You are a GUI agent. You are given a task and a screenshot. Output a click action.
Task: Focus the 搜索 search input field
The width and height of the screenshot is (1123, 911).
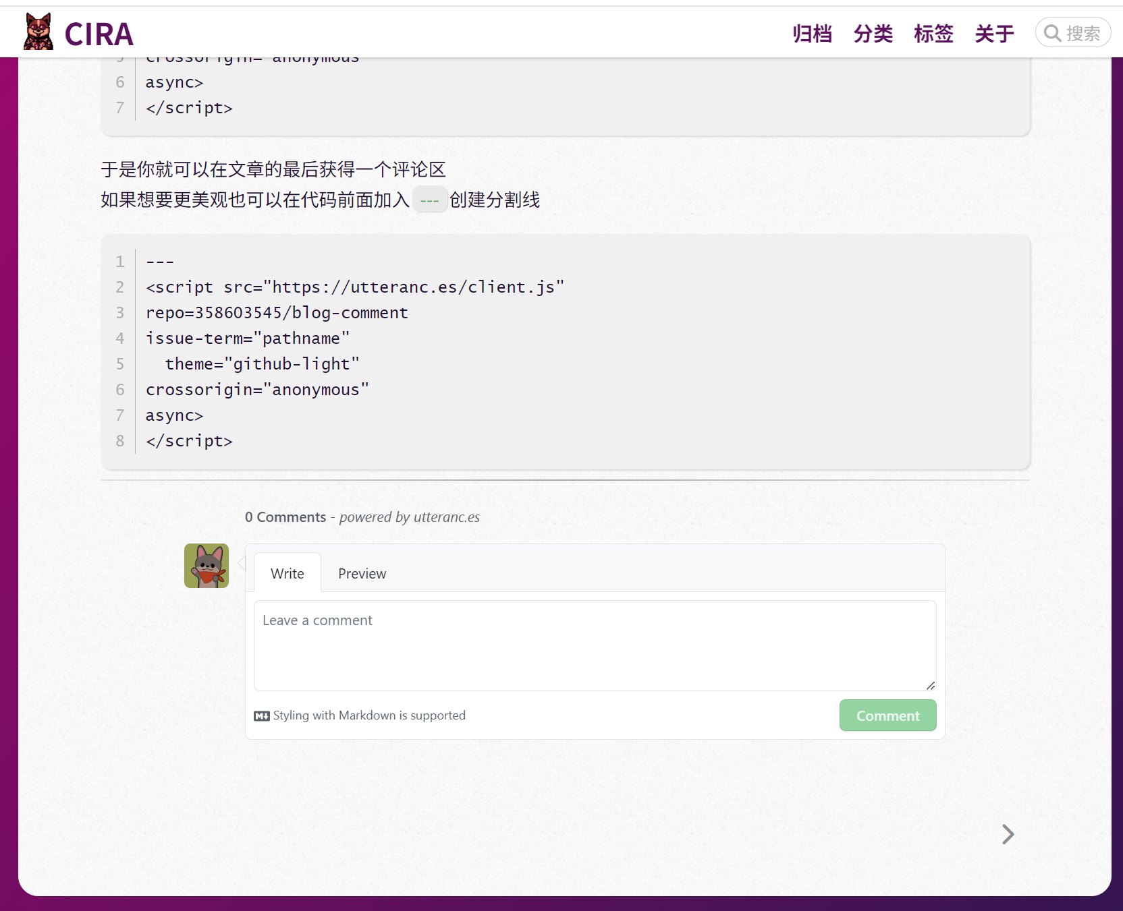1084,34
